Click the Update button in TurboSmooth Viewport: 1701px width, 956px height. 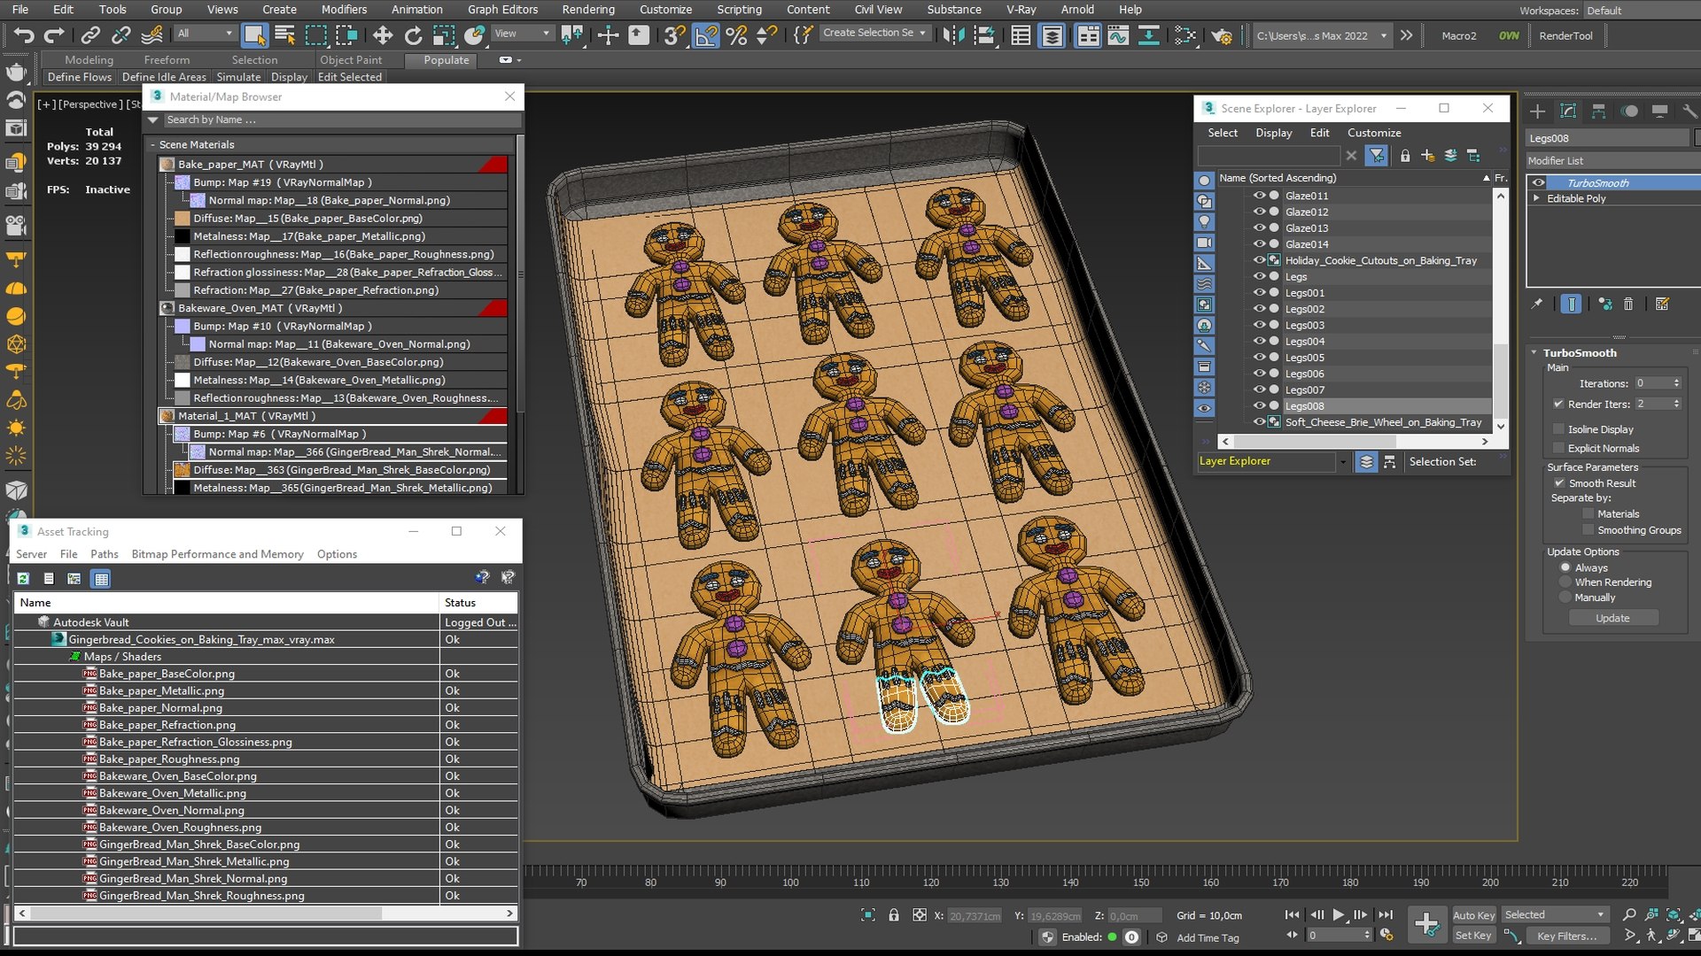point(1612,618)
